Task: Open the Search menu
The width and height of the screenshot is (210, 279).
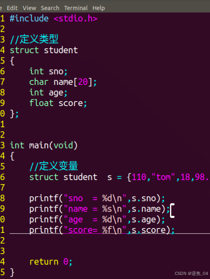Action: coord(50,8)
